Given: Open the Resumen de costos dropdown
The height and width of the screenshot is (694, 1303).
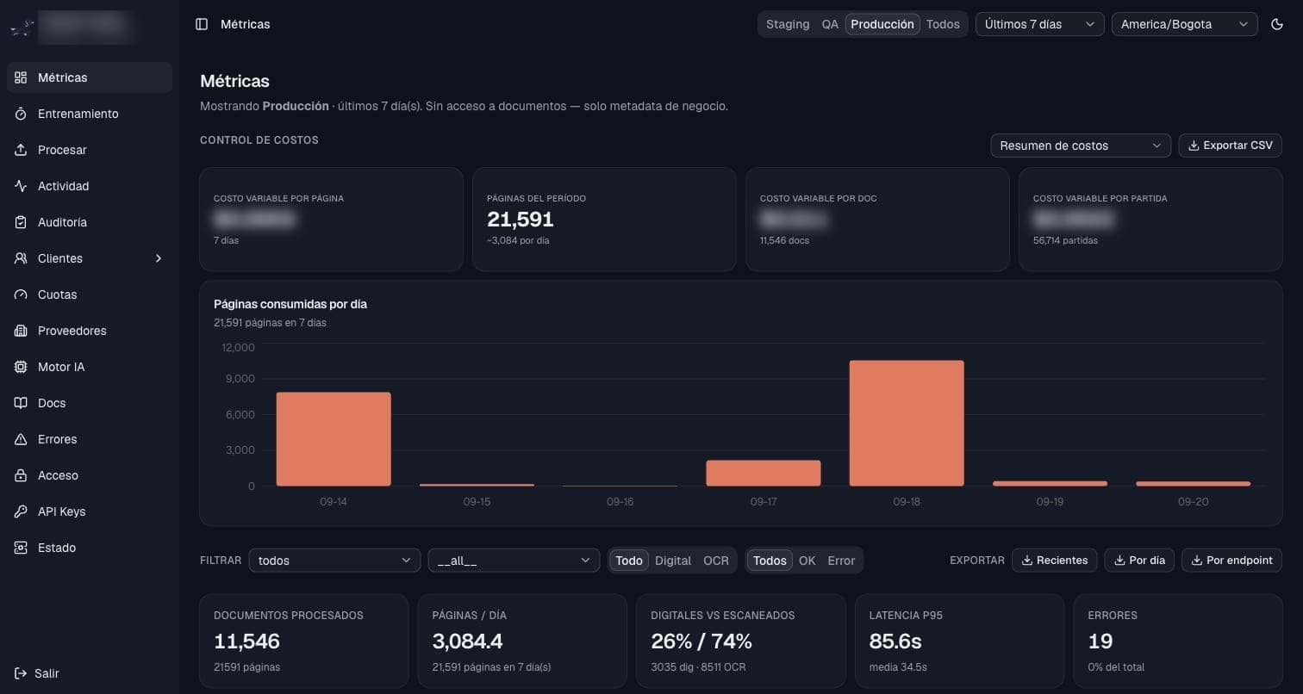Looking at the screenshot, I should click(x=1081, y=146).
